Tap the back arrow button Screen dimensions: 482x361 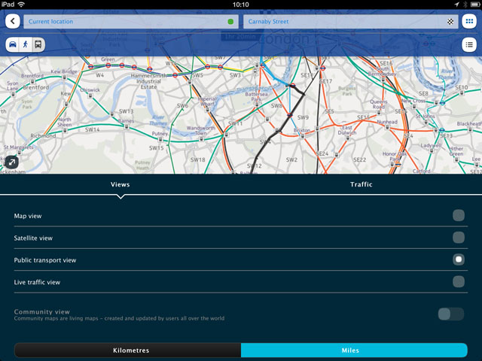(x=13, y=21)
